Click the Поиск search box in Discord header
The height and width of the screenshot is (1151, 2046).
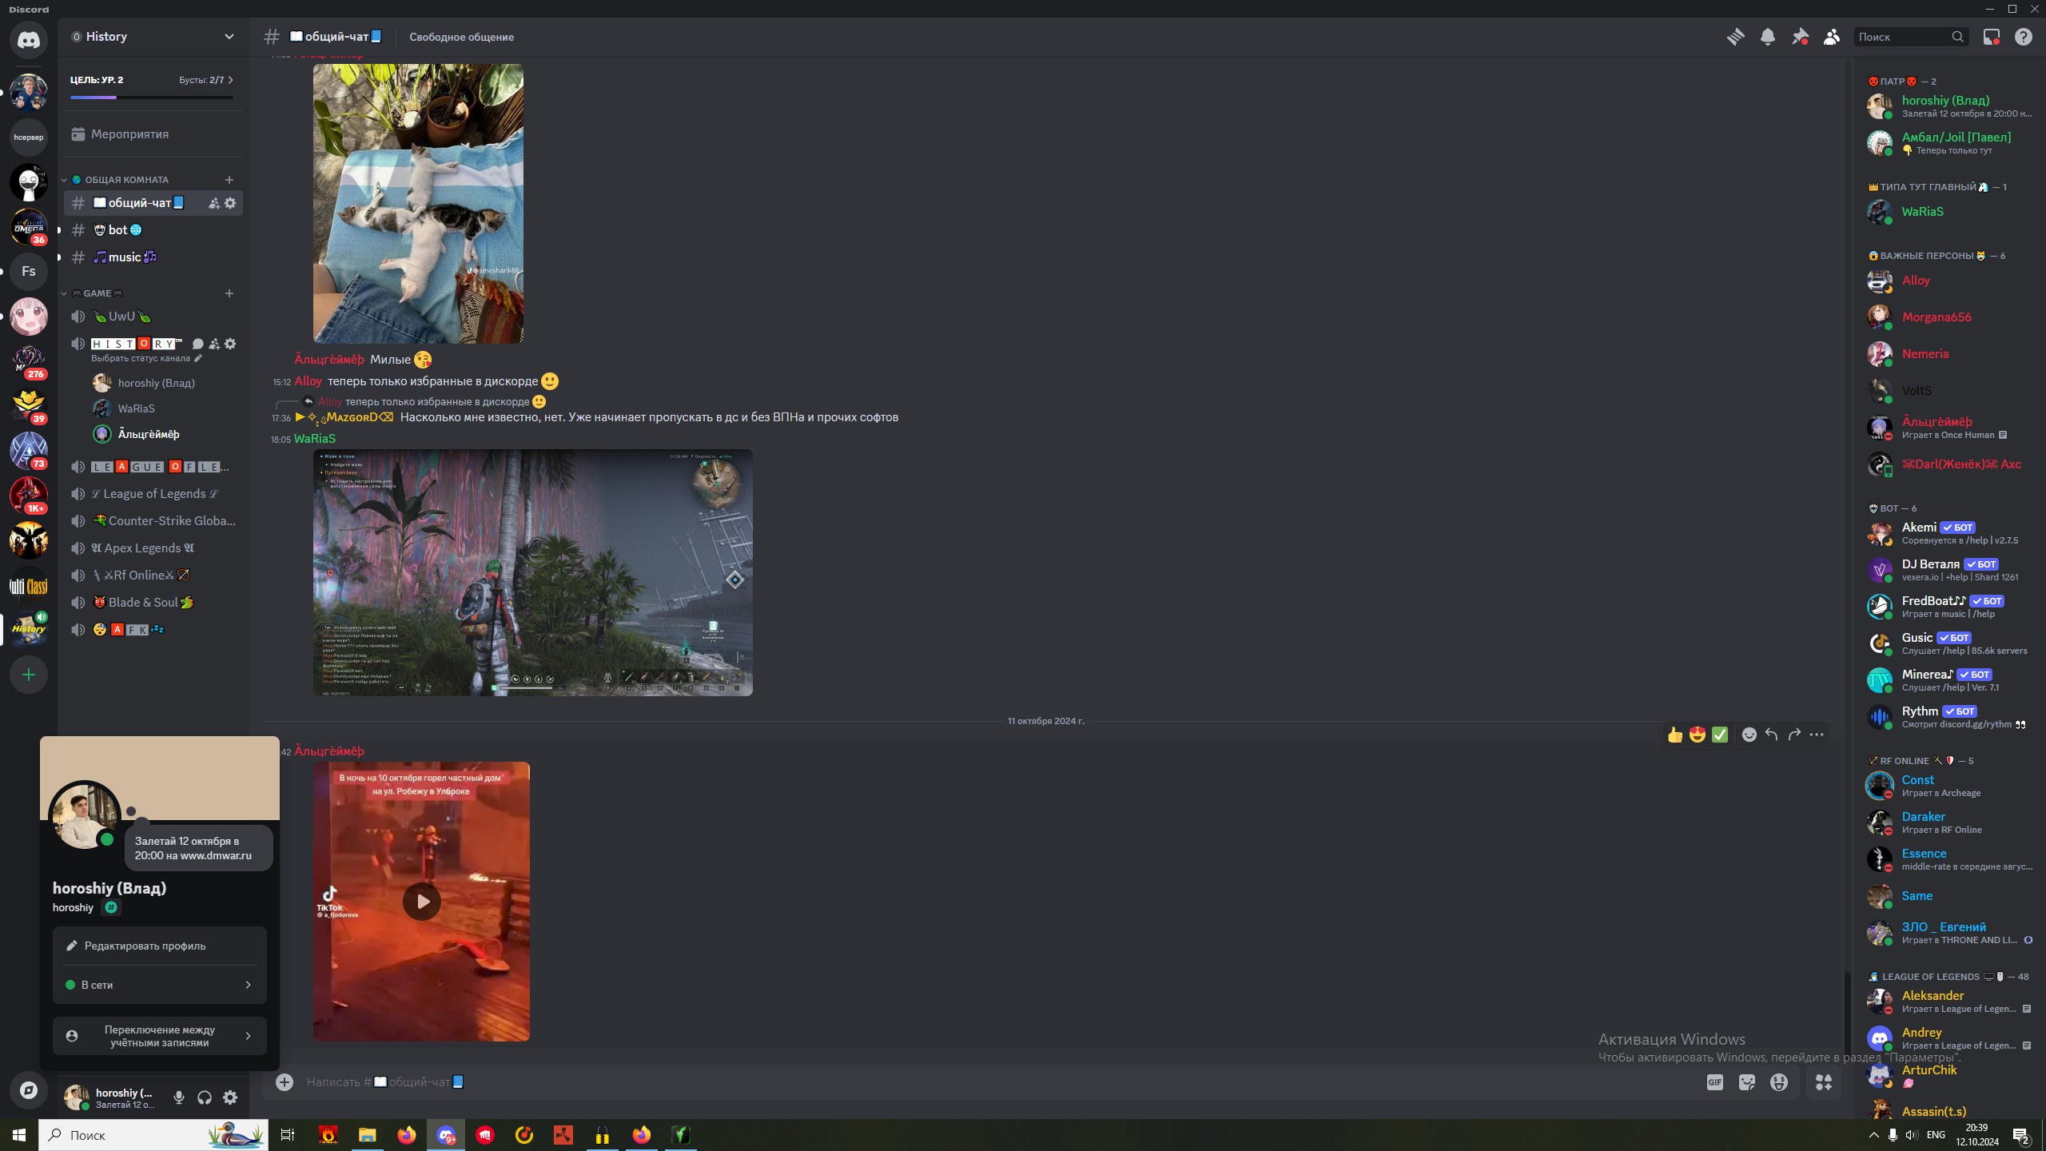[1911, 37]
